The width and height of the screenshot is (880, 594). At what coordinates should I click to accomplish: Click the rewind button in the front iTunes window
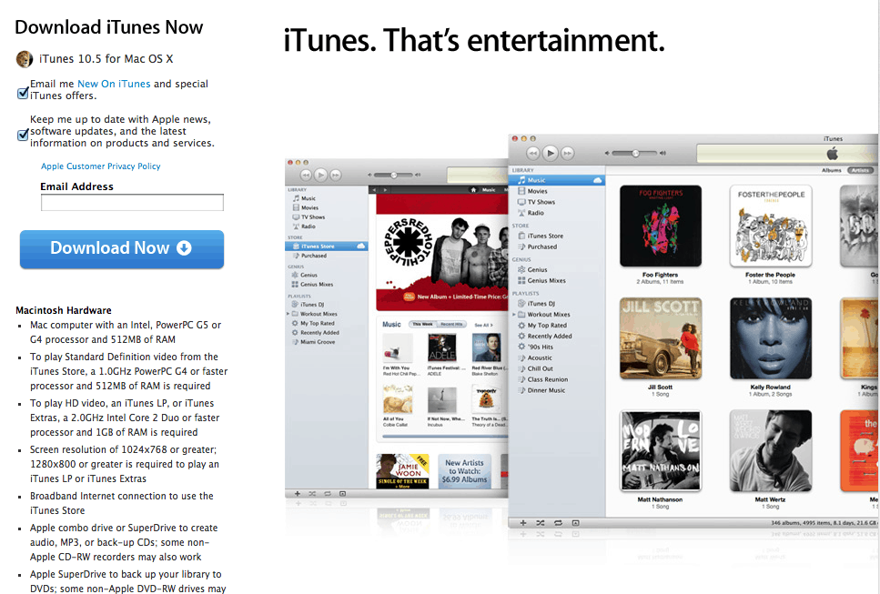pos(534,153)
